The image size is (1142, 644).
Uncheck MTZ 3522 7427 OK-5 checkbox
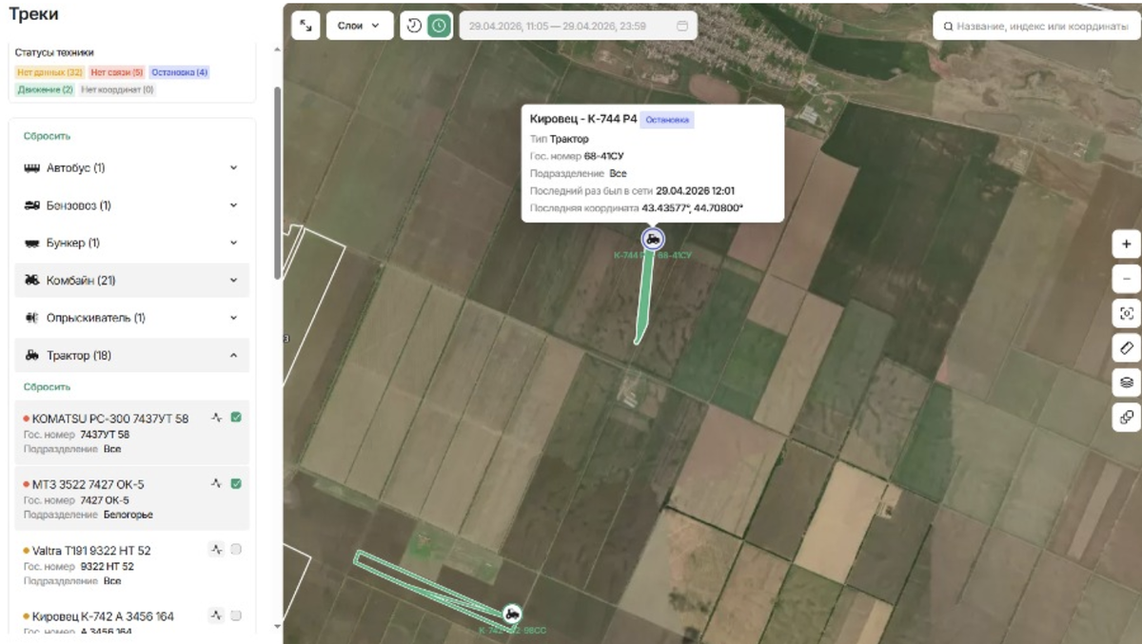(236, 483)
